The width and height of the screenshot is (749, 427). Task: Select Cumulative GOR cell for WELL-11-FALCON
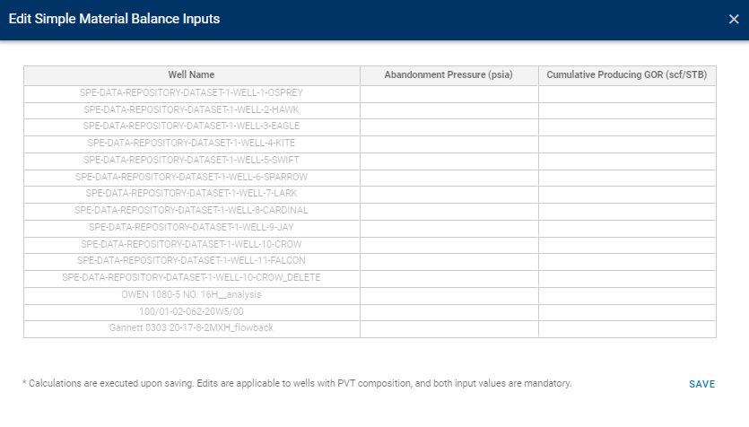[x=627, y=260]
